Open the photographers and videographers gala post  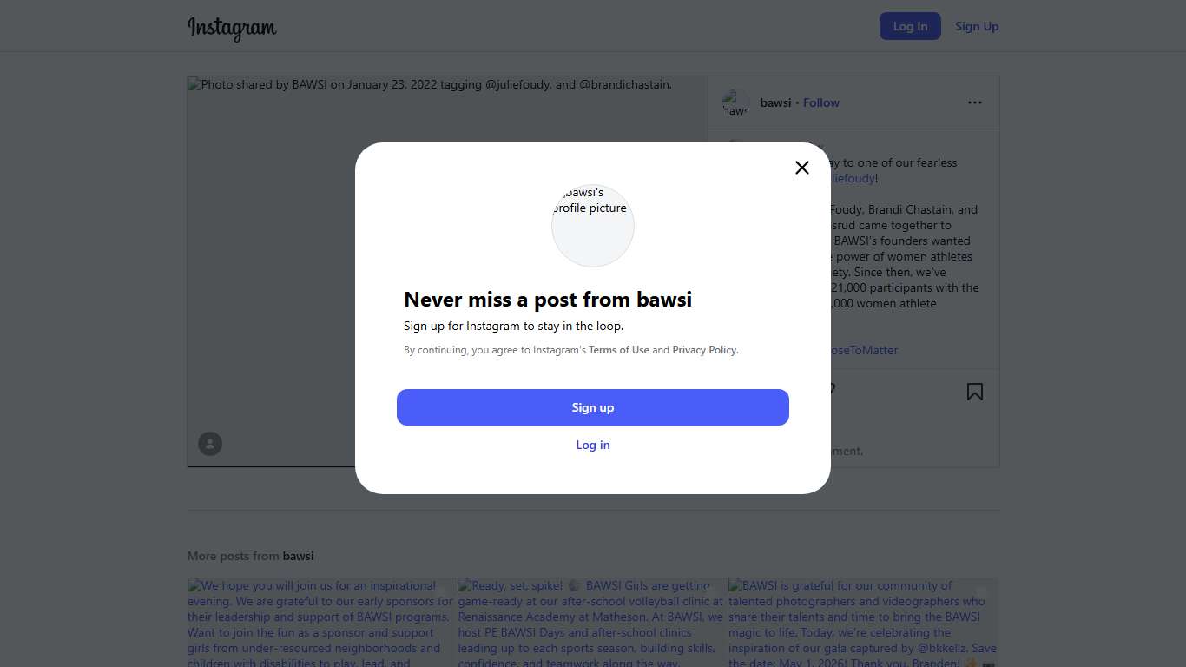coord(862,622)
